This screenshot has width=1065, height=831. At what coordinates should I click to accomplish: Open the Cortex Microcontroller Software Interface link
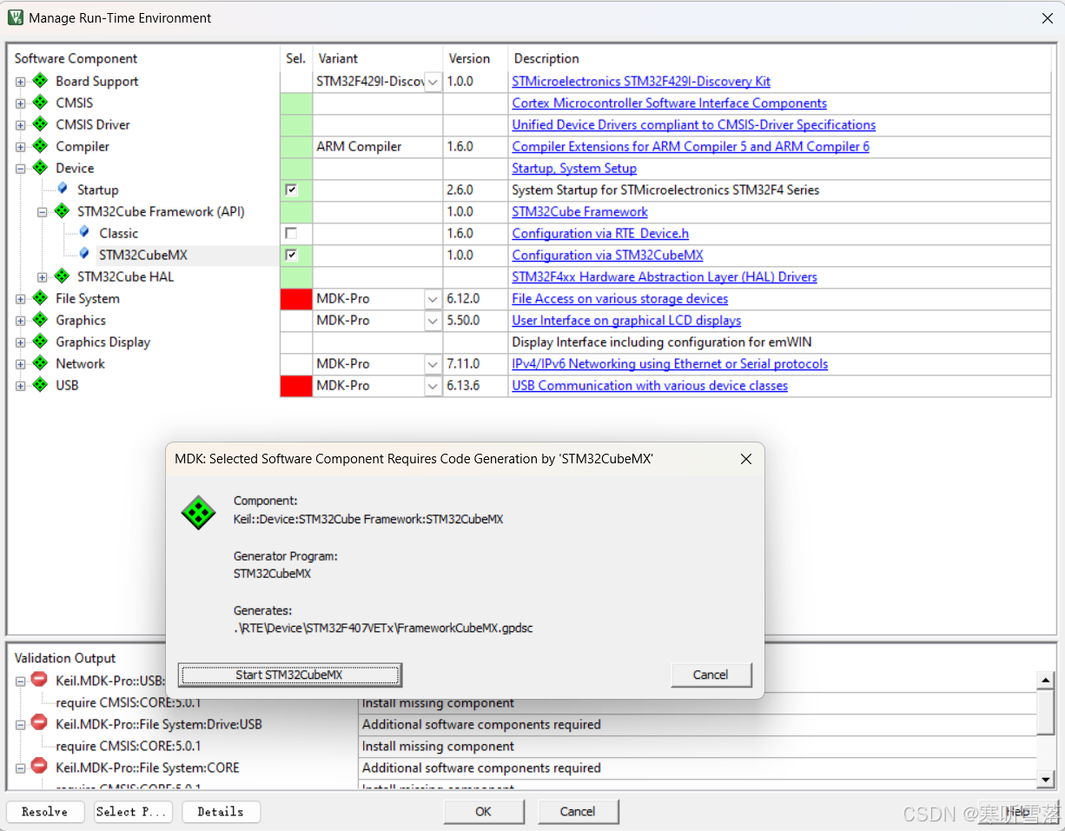669,103
